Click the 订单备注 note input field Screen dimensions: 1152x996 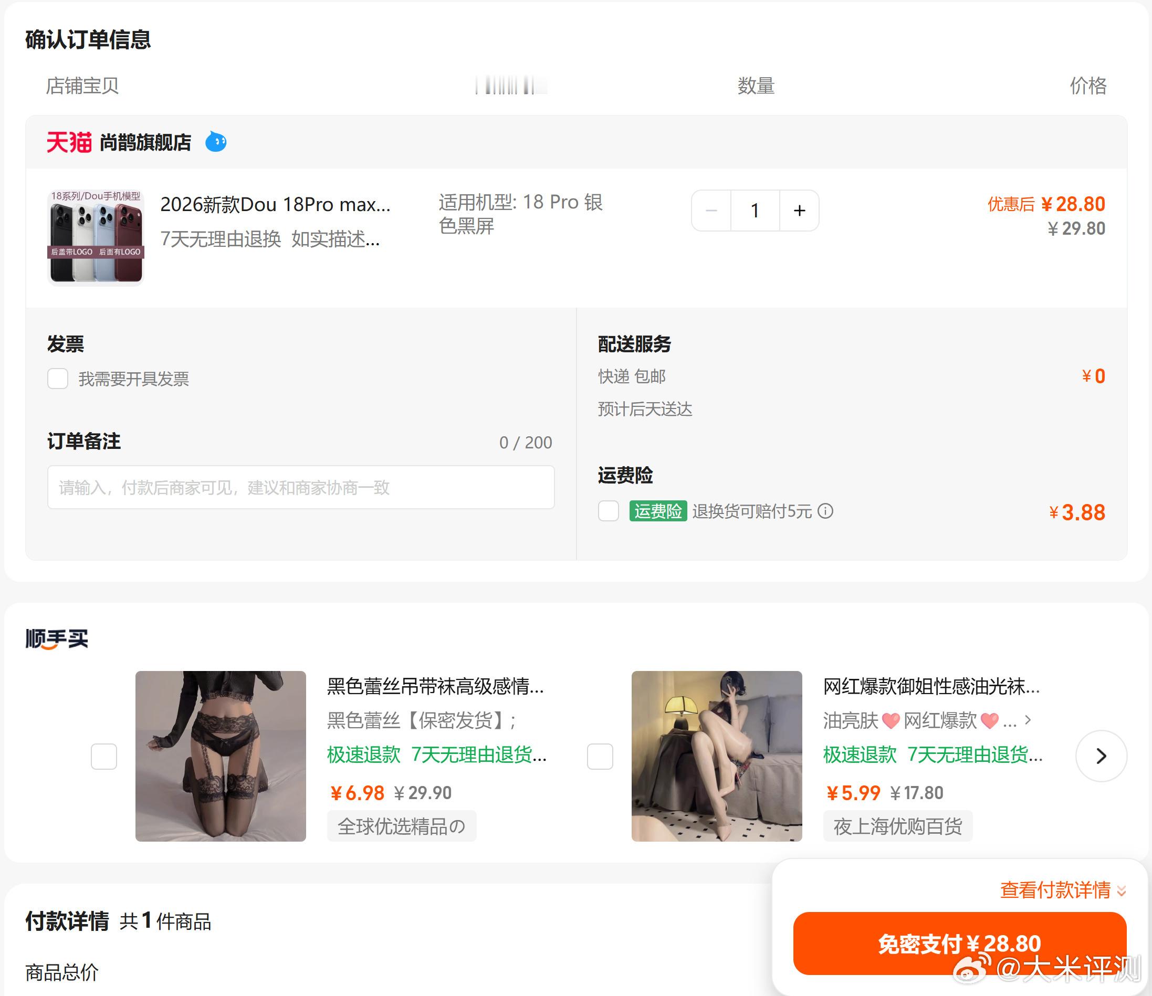[x=301, y=487]
